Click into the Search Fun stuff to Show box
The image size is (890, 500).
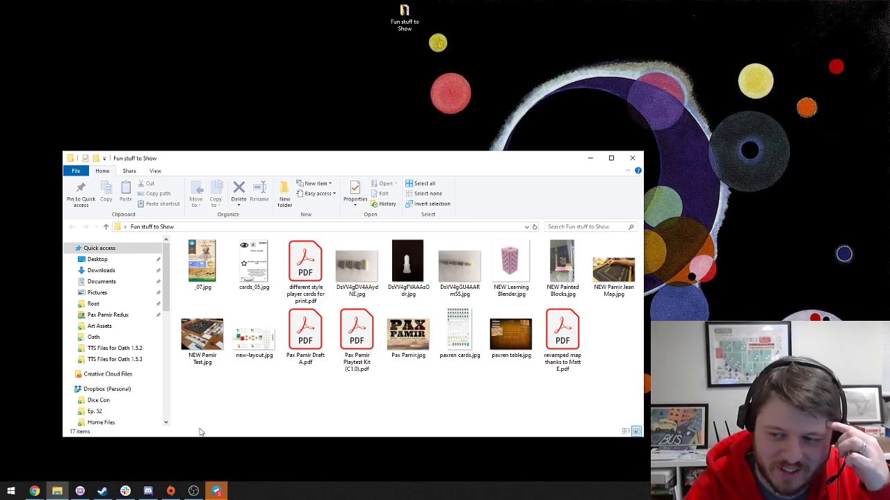click(x=586, y=227)
